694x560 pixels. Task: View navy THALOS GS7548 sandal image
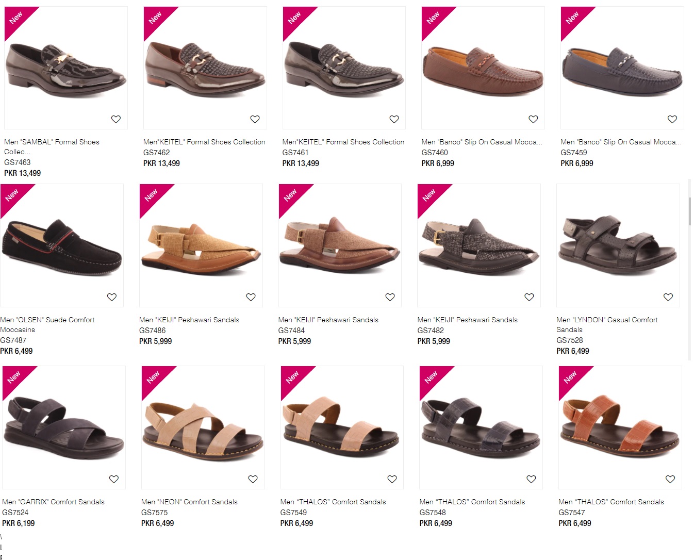tap(481, 427)
